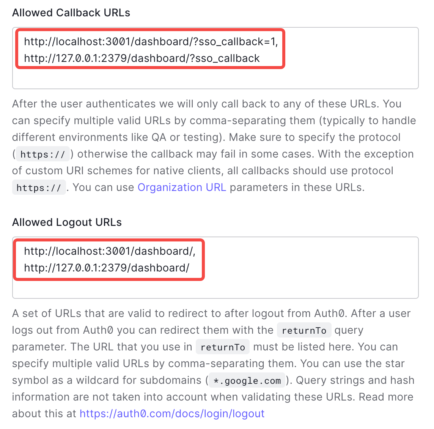The width and height of the screenshot is (434, 429).
Task: Click the localhost:3001/dashboard/ logout URL line
Action: click(x=109, y=251)
